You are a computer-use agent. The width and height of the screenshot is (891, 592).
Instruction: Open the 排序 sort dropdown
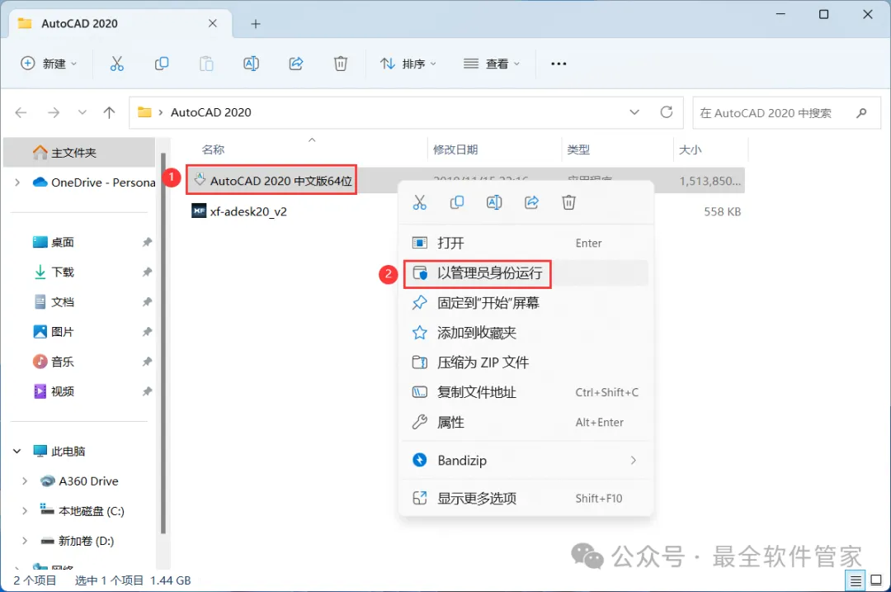(408, 64)
